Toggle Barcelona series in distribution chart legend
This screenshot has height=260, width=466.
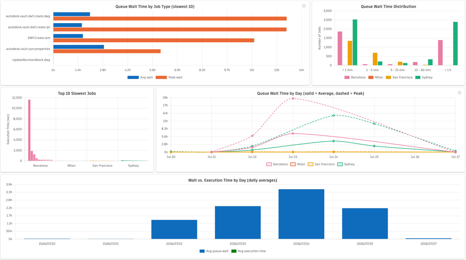tap(355, 77)
